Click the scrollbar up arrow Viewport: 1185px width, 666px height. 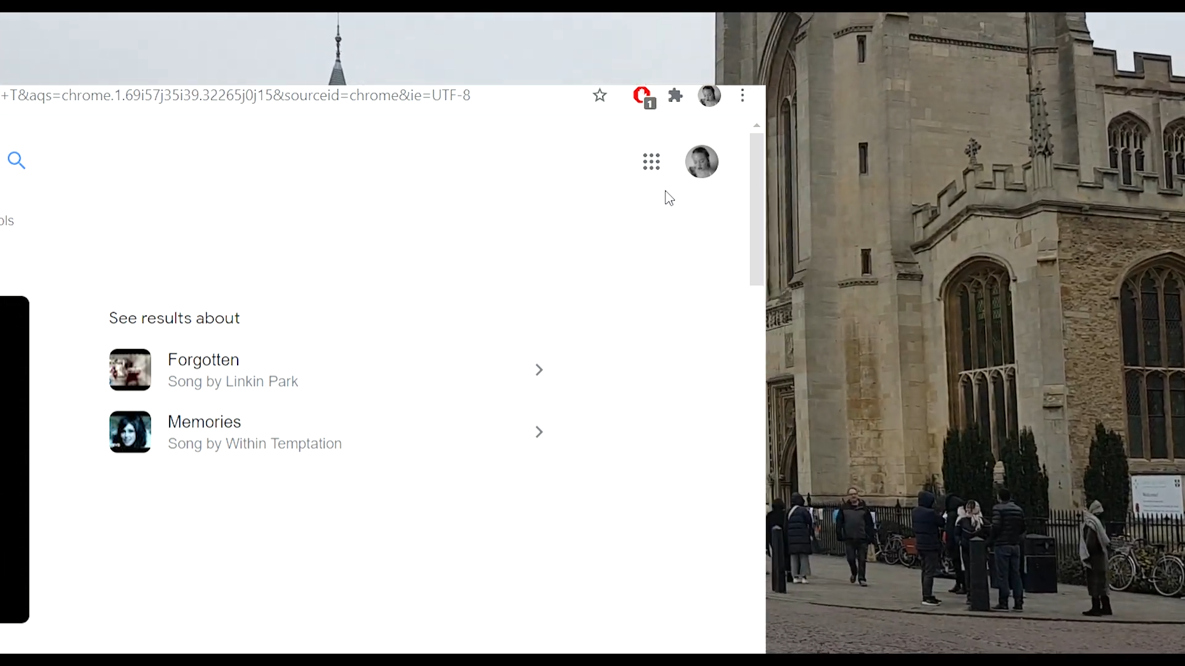[x=757, y=126]
